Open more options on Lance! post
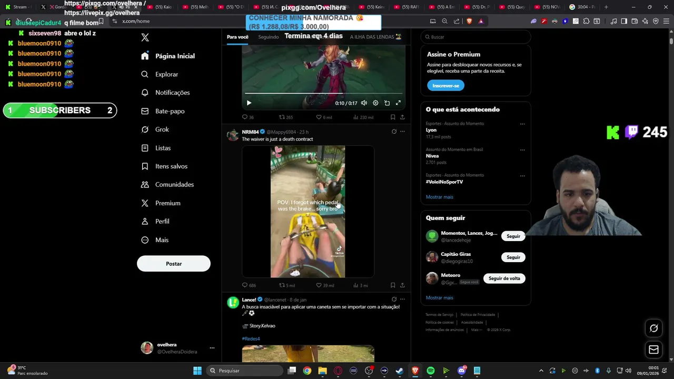Viewport: 674px width, 379px height. click(402, 300)
